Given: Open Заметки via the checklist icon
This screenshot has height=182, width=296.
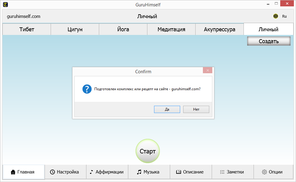Looking at the screenshot, I should click(x=222, y=172).
